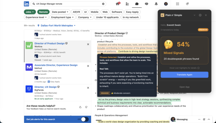Viewport: 216px width, 123px height.
Task: Open My Network icon
Action: point(127,4)
